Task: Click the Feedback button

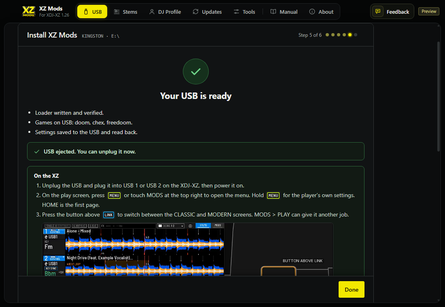Action: tap(392, 12)
